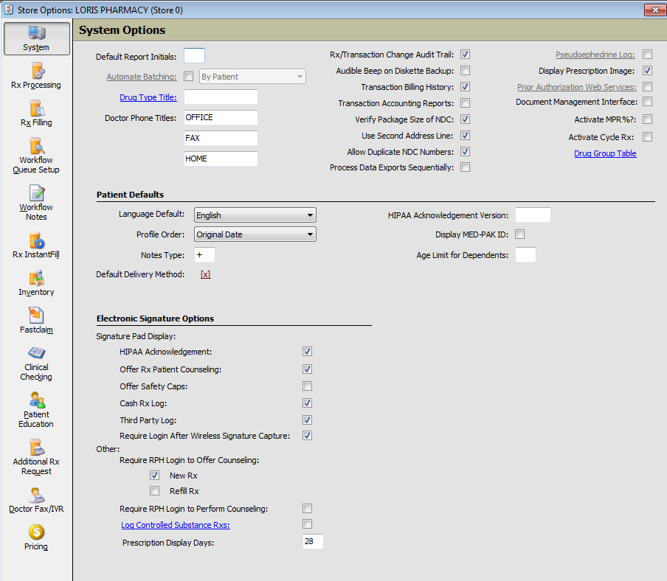Viewport: 667px width, 581px height.
Task: Click the Pricing dollar icon
Action: (36, 532)
